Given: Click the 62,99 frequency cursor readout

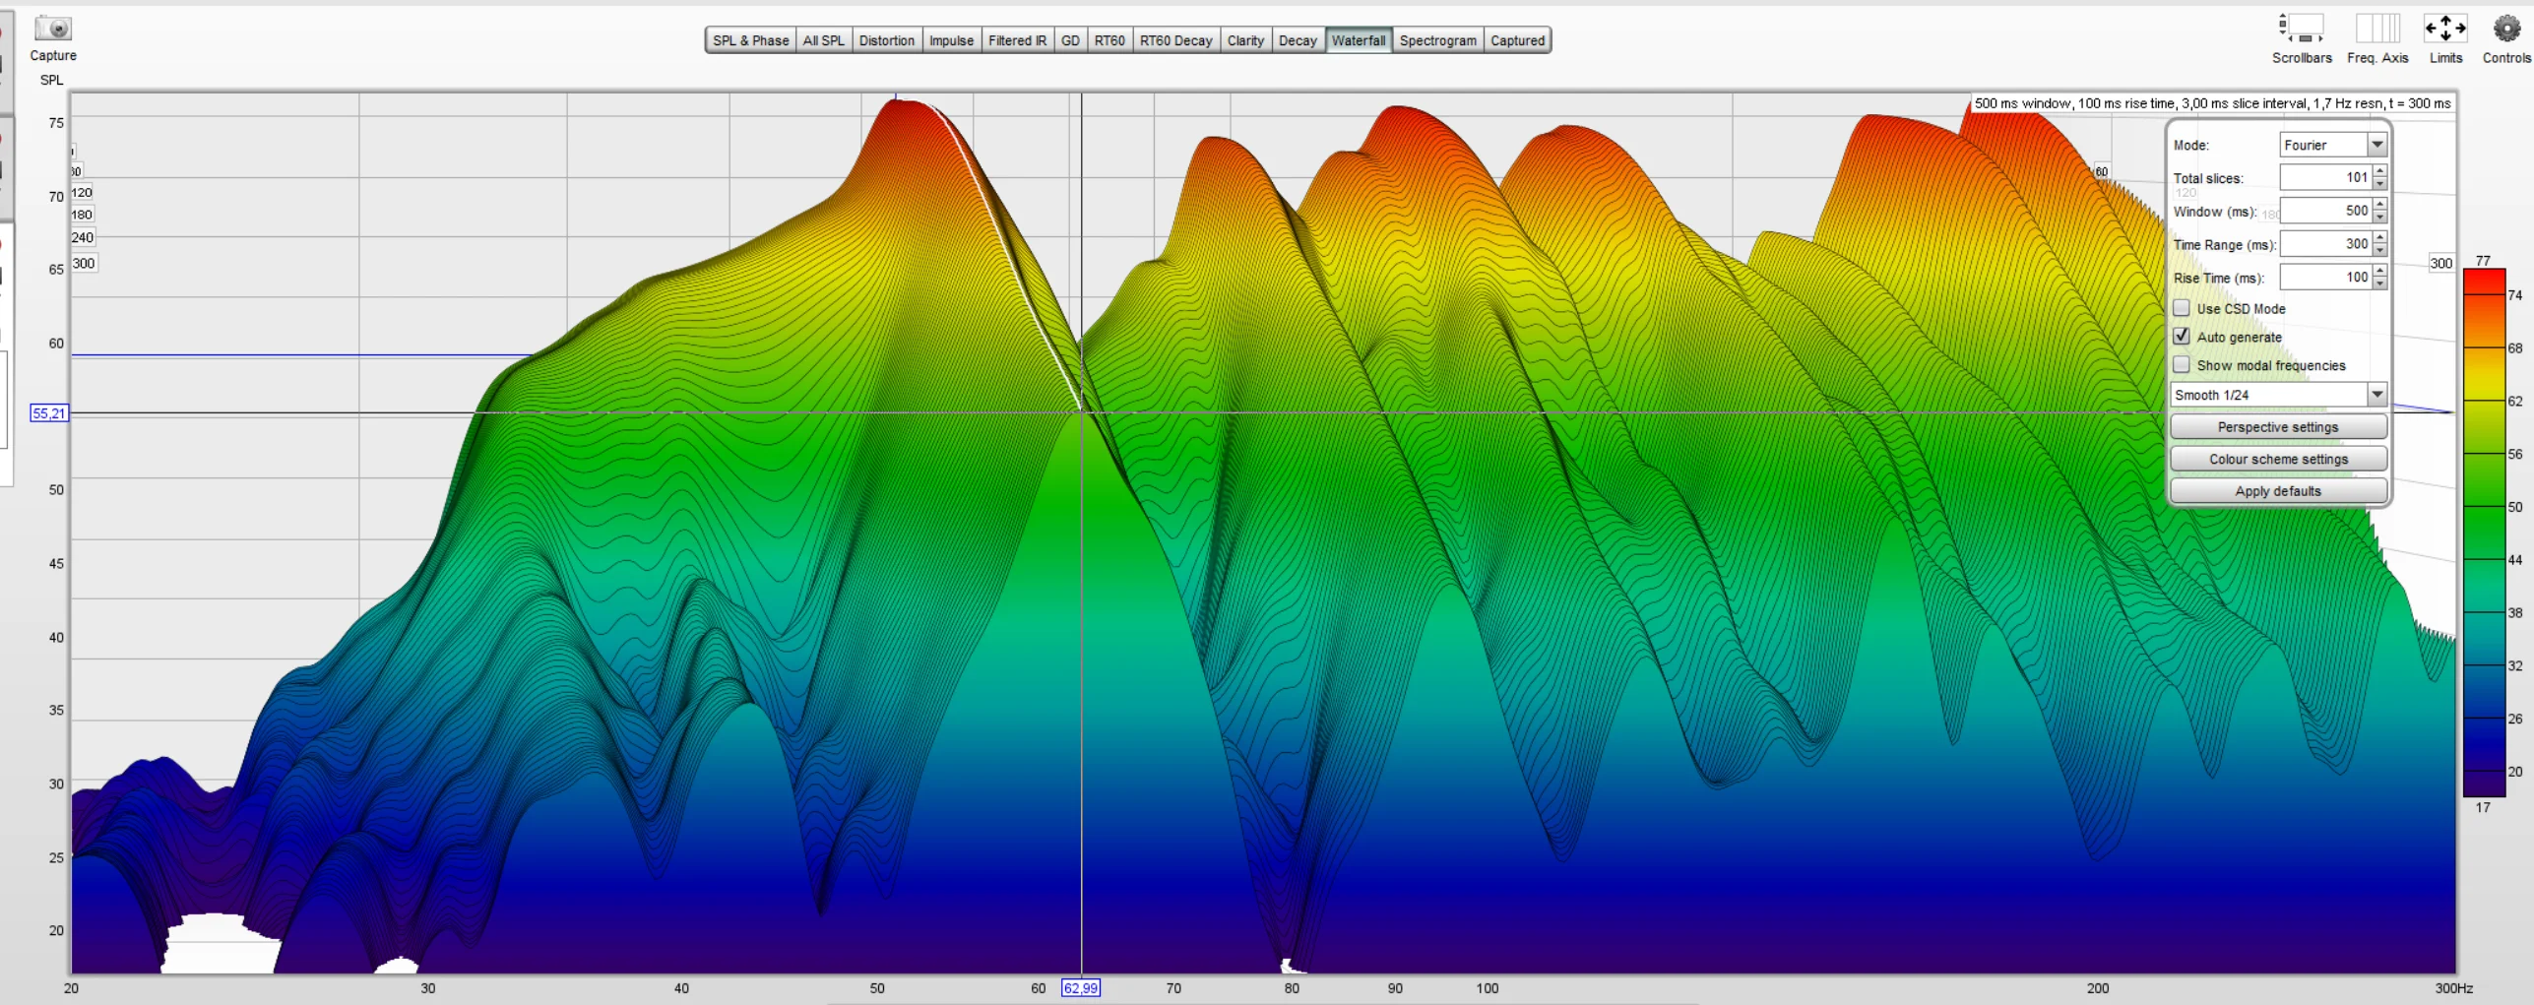Looking at the screenshot, I should tap(1080, 988).
